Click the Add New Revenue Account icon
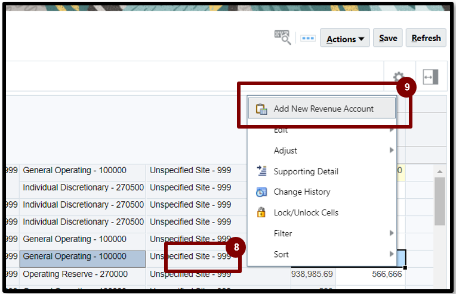The image size is (456, 294). tap(261, 109)
